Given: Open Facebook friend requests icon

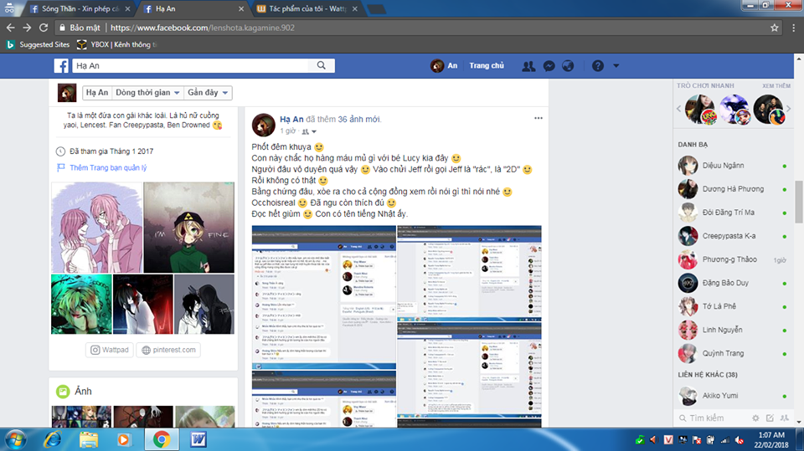Looking at the screenshot, I should (528, 66).
